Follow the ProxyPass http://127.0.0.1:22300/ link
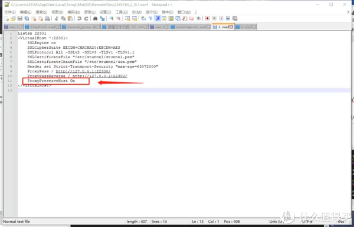Screen dimensions: 354x227 (83, 71)
